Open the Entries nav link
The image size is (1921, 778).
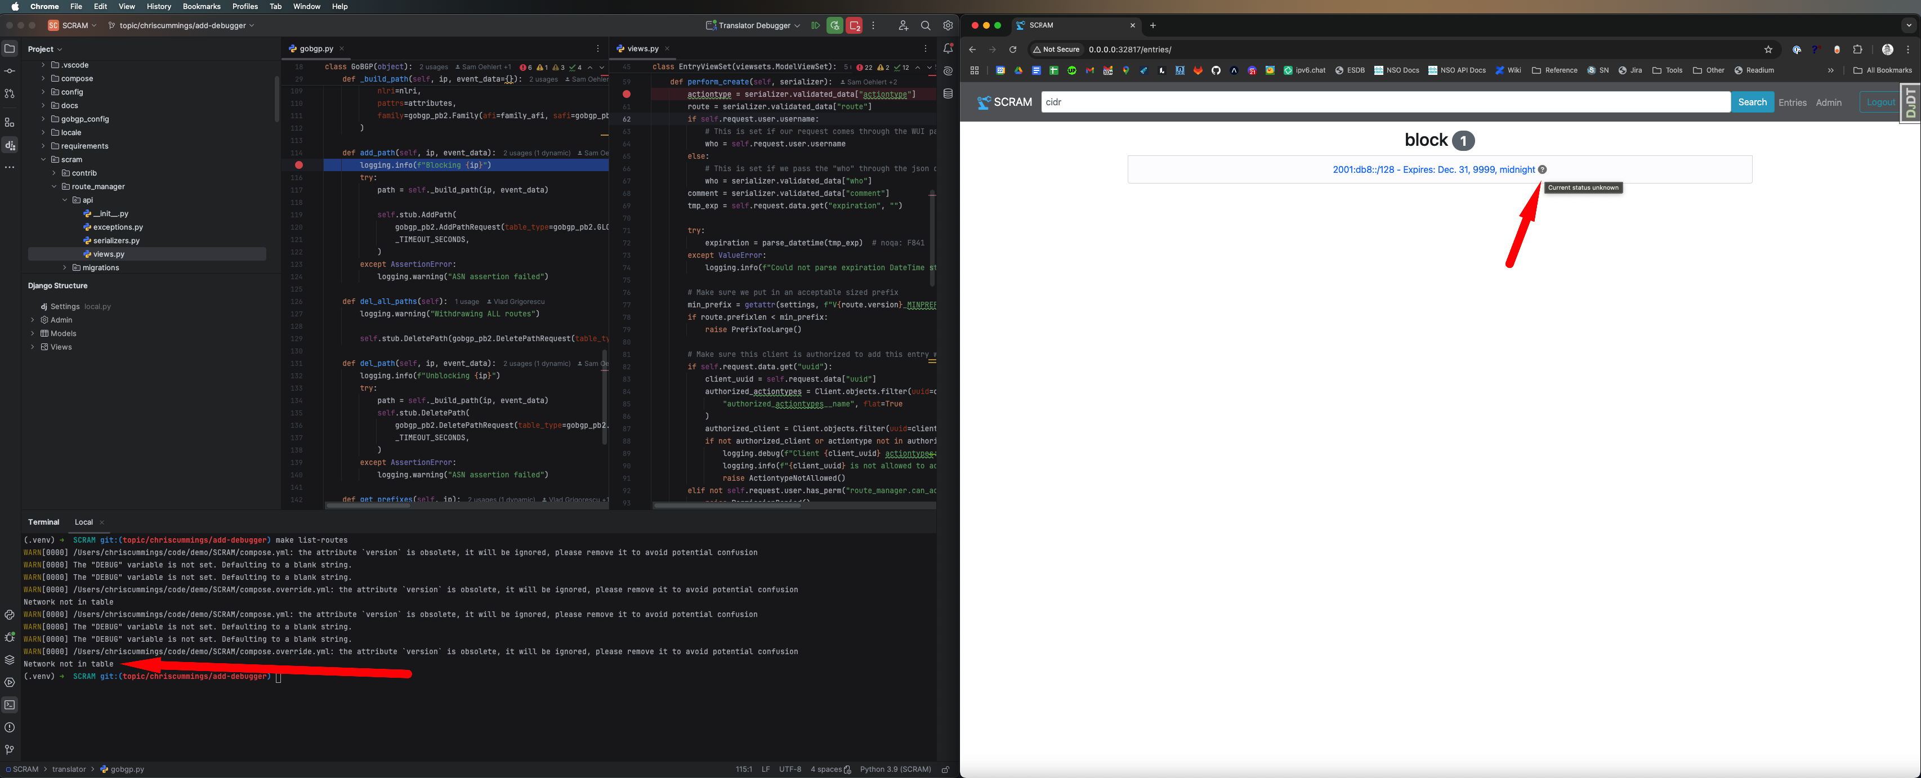tap(1792, 103)
